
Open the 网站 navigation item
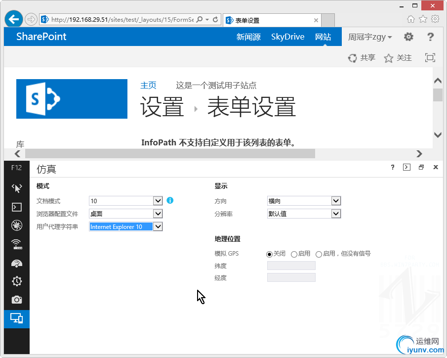point(323,37)
